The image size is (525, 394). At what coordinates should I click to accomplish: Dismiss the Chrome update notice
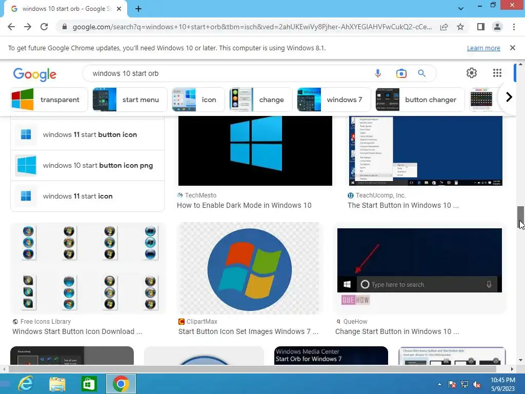(x=512, y=48)
